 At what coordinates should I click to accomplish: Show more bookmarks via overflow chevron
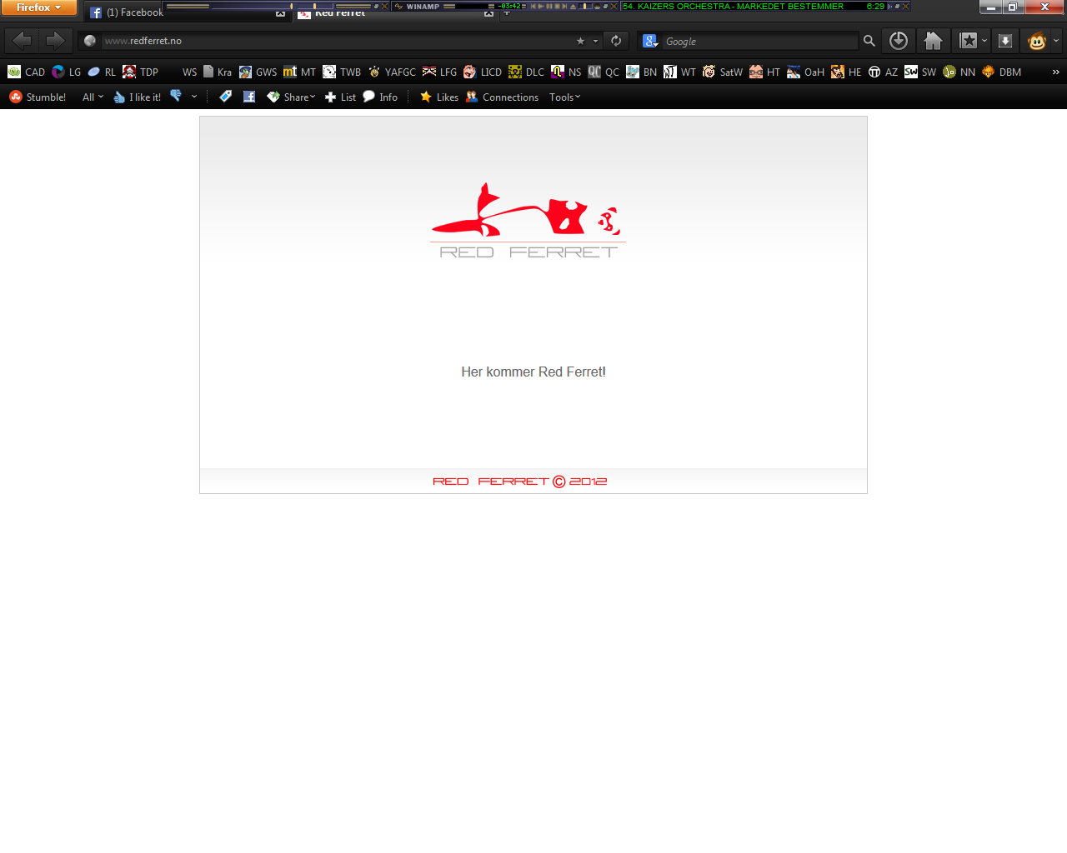coord(1055,72)
